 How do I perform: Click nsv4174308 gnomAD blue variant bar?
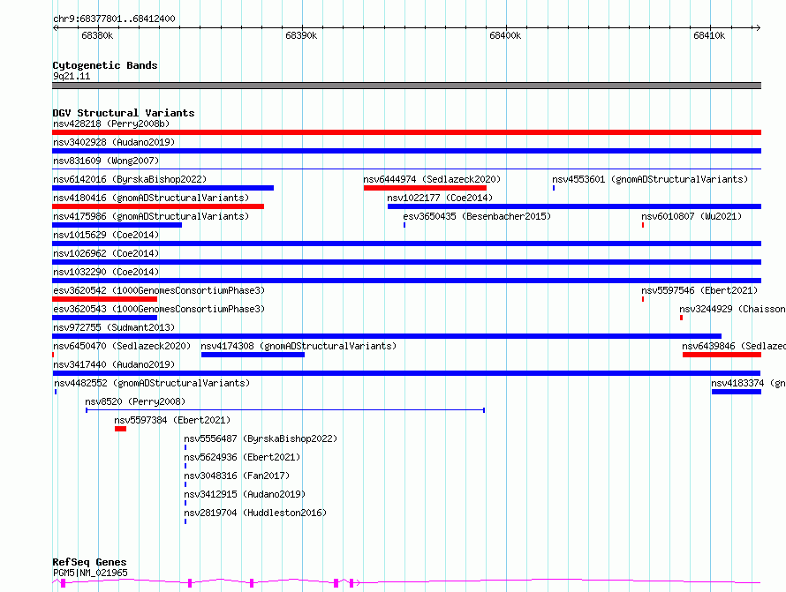click(x=253, y=355)
